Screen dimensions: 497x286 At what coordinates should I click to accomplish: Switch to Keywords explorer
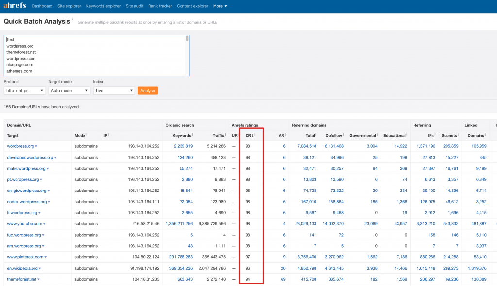tap(103, 6)
